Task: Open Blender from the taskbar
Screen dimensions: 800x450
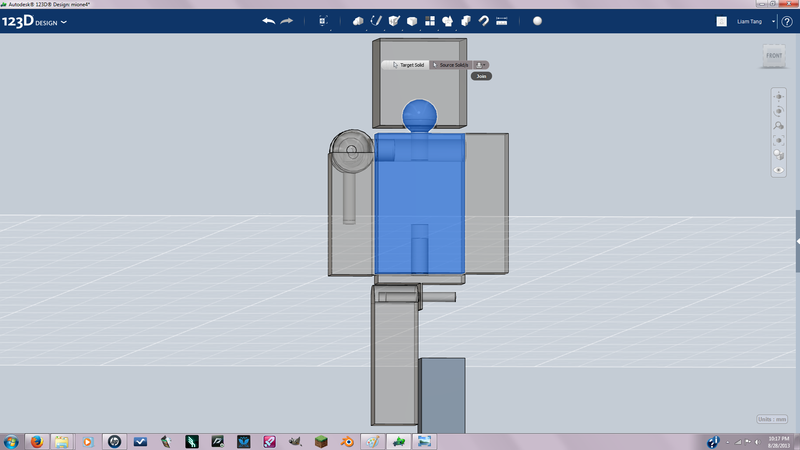Action: point(347,442)
